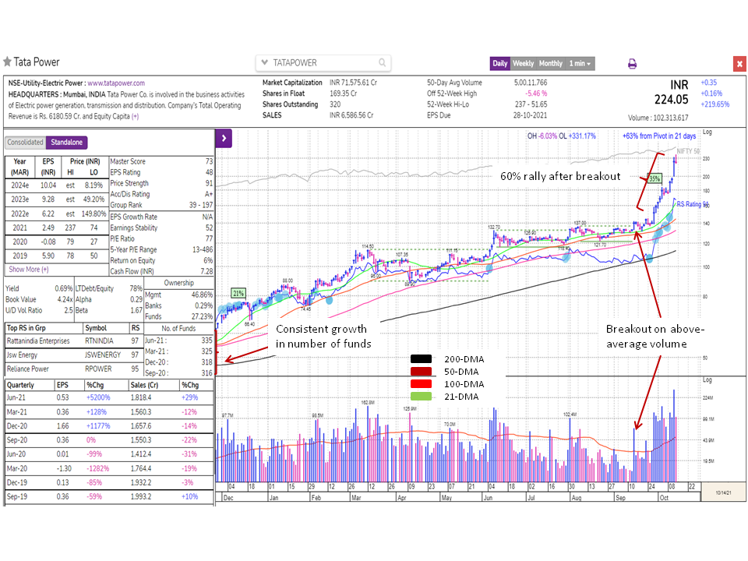Switch to the Weekly chart tab
Screen dimensions: 748x561
[524, 63]
